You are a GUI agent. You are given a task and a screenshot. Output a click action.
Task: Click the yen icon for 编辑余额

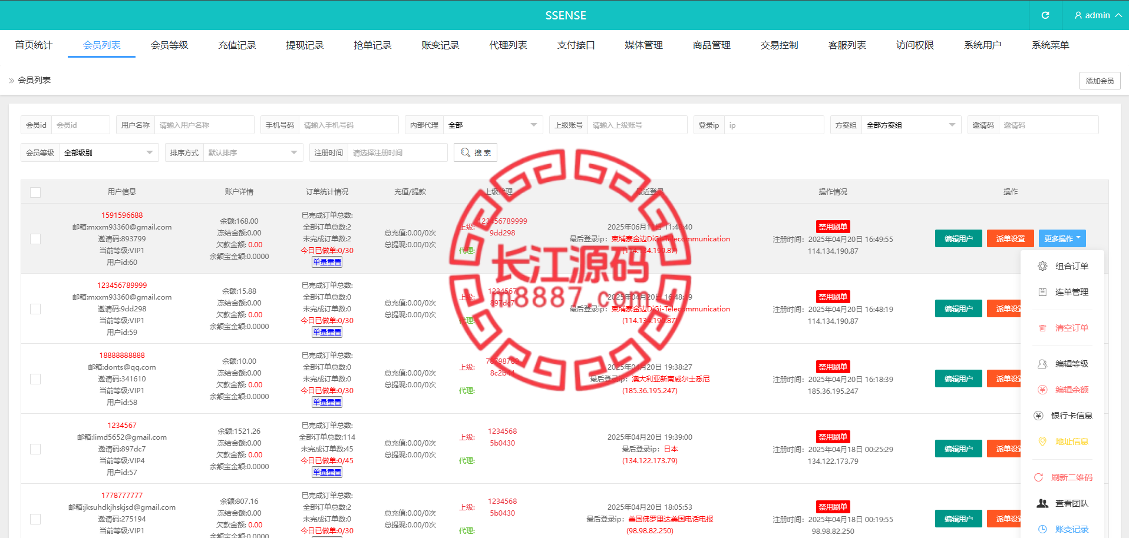1042,390
